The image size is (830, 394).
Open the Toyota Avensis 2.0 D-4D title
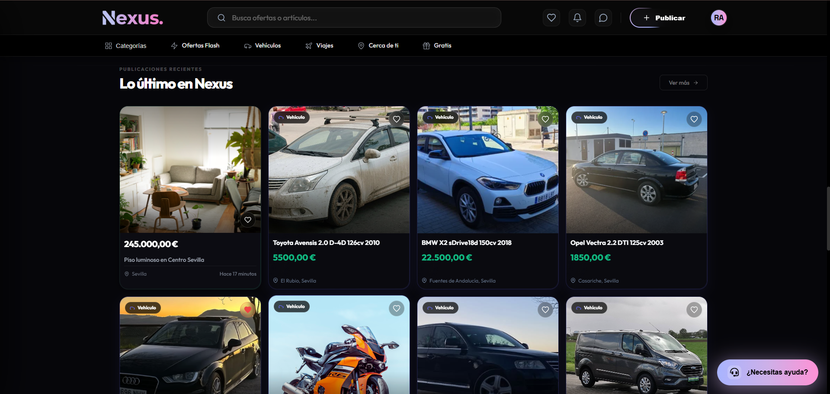[326, 243]
